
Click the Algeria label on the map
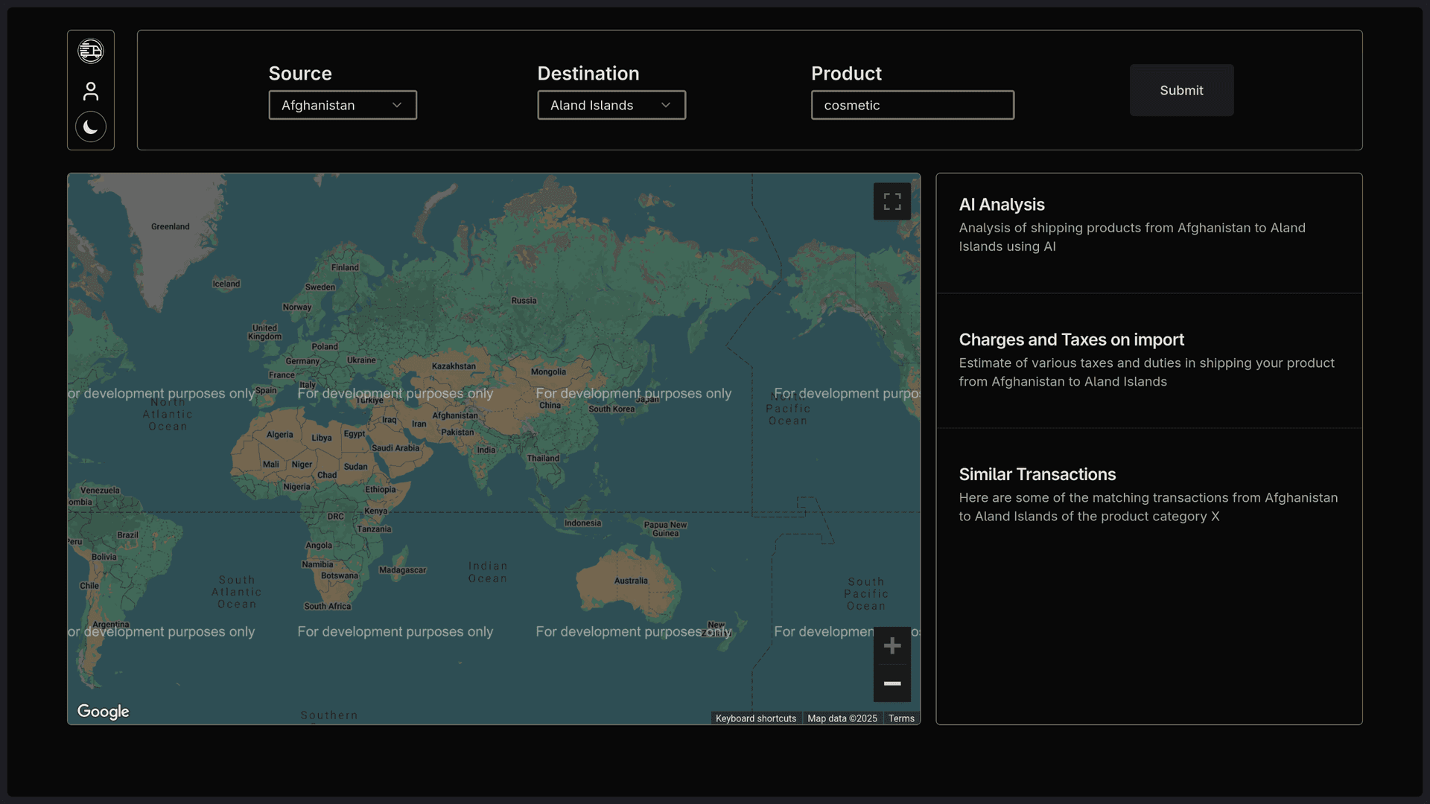280,435
